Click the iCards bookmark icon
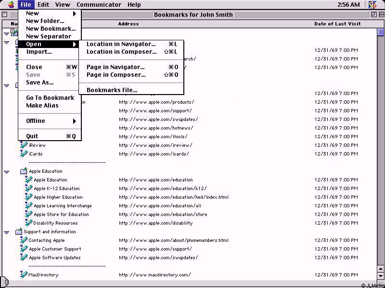Image resolution: width=385 pixels, height=288 pixels. pyautogui.click(x=24, y=154)
